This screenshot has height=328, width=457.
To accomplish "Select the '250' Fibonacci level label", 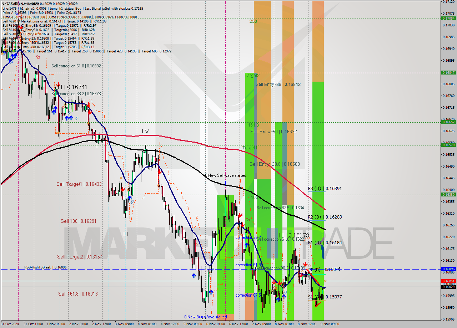I will (253, 21).
